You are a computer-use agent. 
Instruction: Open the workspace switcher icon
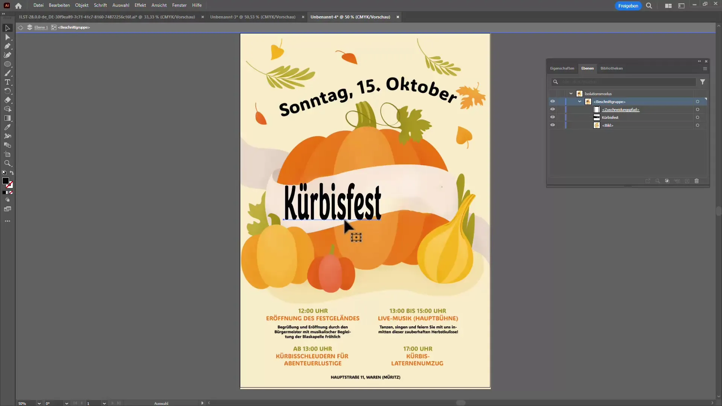(x=681, y=6)
